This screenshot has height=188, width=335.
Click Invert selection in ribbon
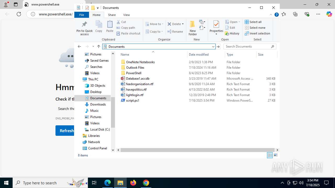(x=257, y=33)
